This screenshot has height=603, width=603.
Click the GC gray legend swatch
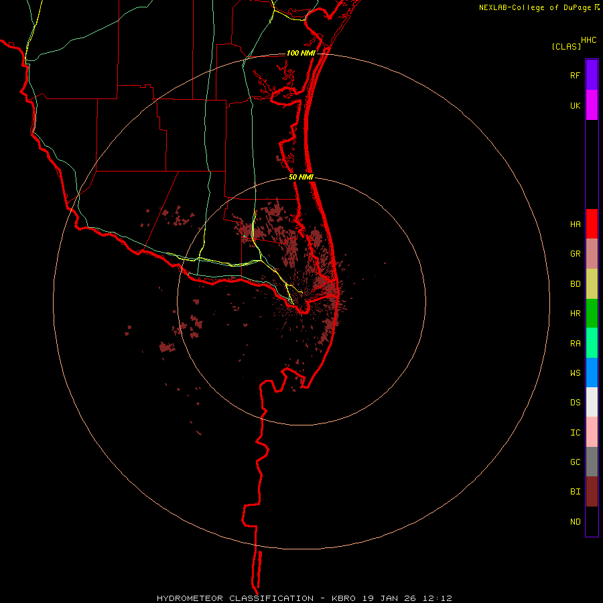tap(592, 462)
